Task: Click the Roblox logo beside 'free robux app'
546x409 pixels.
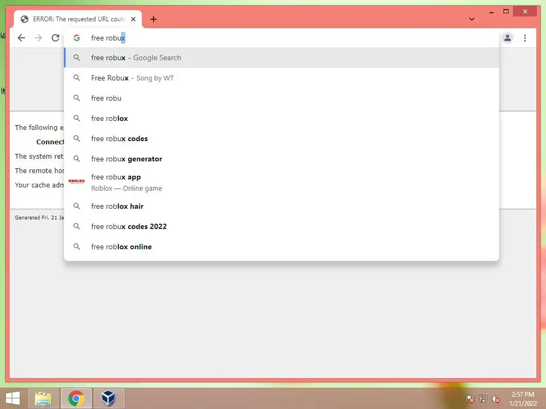Action: tap(77, 181)
